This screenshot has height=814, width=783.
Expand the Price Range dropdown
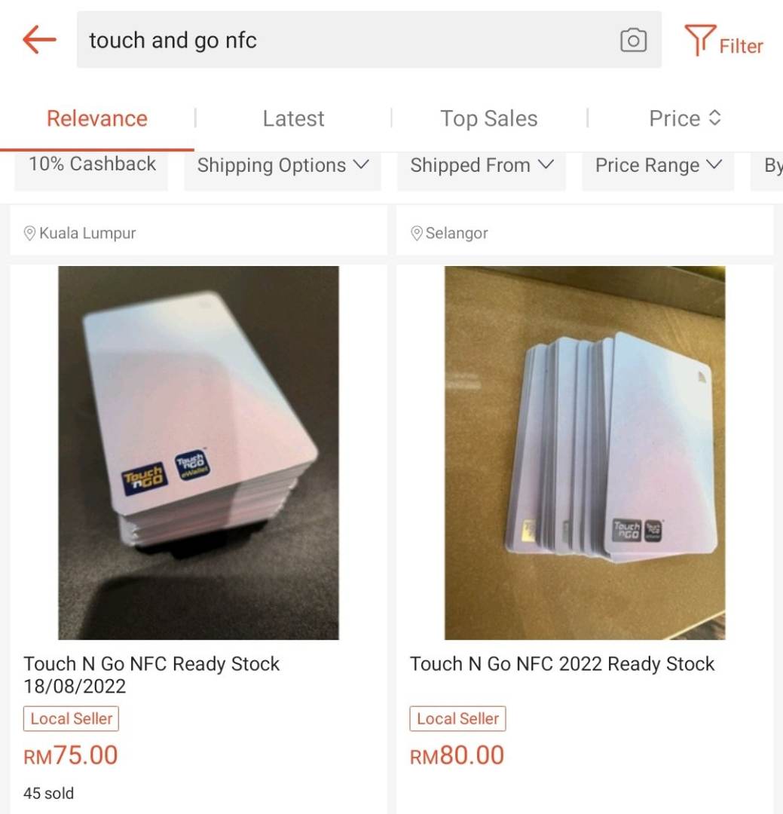click(x=658, y=166)
